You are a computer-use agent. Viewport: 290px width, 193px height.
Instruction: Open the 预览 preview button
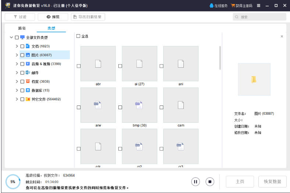53,17
